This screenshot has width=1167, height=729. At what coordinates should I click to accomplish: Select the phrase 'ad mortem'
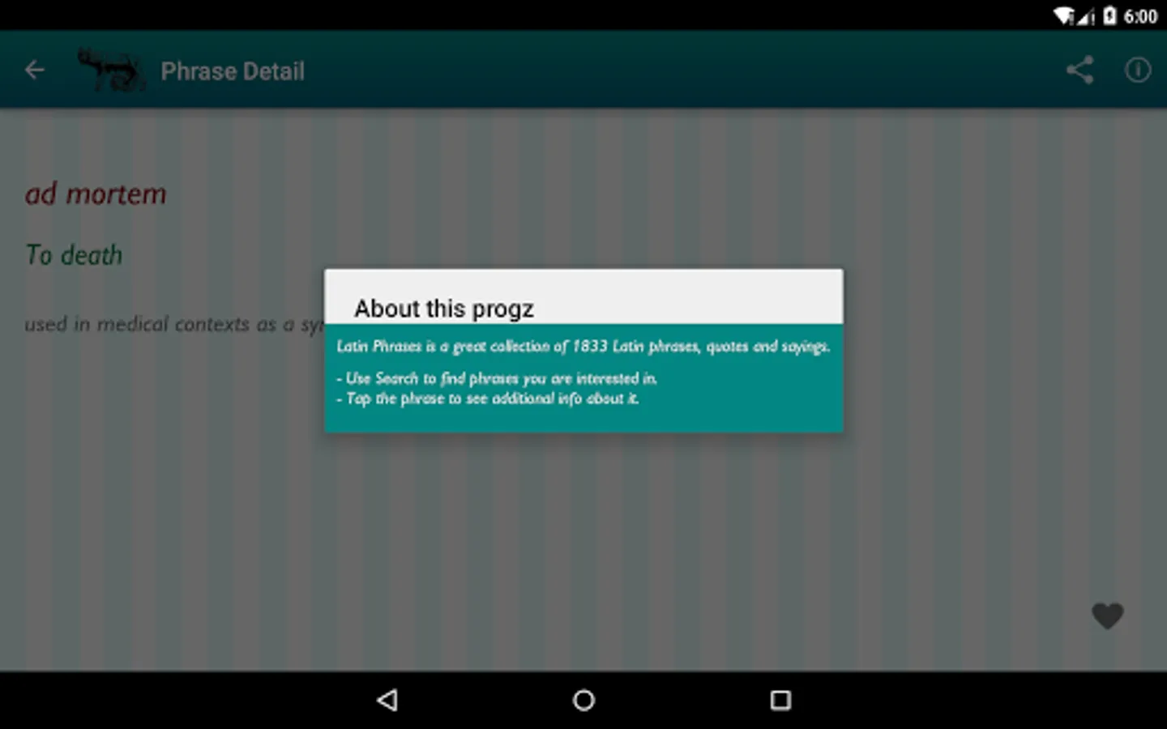coord(96,194)
